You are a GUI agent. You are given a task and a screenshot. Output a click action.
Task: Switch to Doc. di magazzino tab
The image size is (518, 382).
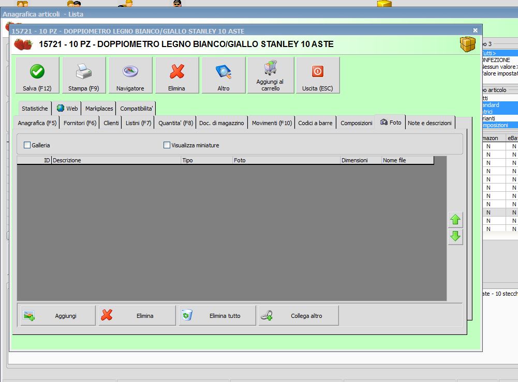point(221,123)
